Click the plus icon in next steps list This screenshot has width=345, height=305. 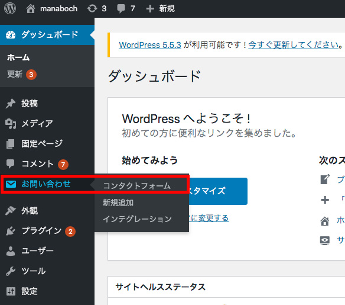point(325,200)
